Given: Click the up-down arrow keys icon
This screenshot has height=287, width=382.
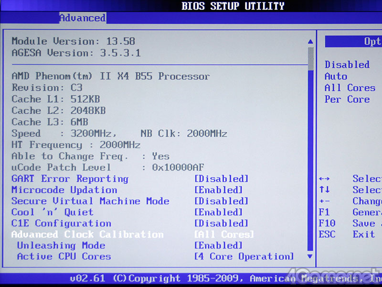Looking at the screenshot, I should [x=324, y=190].
